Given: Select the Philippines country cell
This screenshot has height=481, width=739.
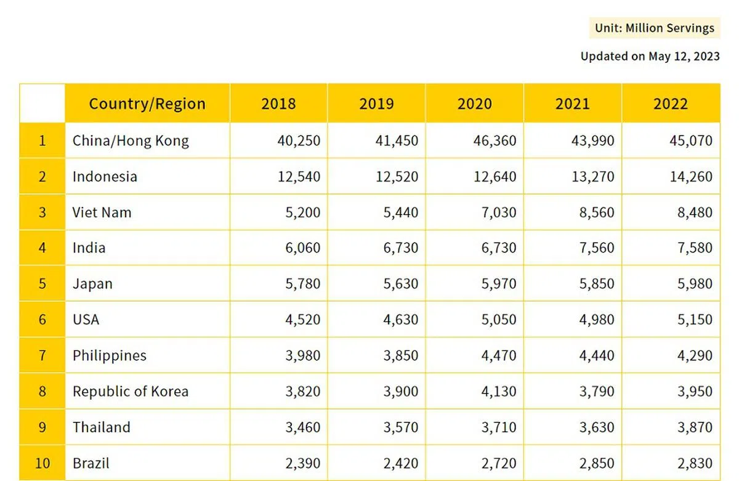Looking at the screenshot, I should coord(110,355).
